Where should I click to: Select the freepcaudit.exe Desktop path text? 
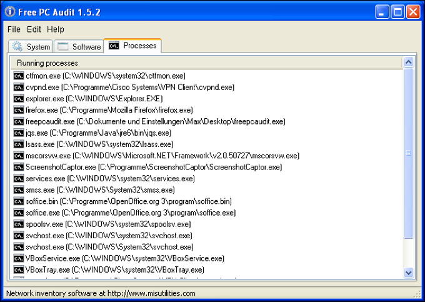(x=156, y=121)
